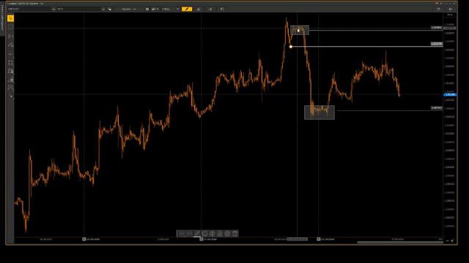Expand the dropdown arrow after the symbol field

[53, 9]
